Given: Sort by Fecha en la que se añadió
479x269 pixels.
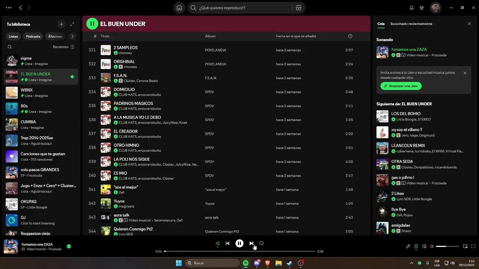Looking at the screenshot, I should tap(296, 36).
